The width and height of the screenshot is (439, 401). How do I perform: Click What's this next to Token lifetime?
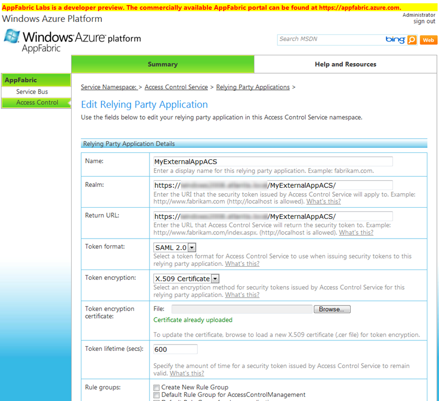[187, 373]
